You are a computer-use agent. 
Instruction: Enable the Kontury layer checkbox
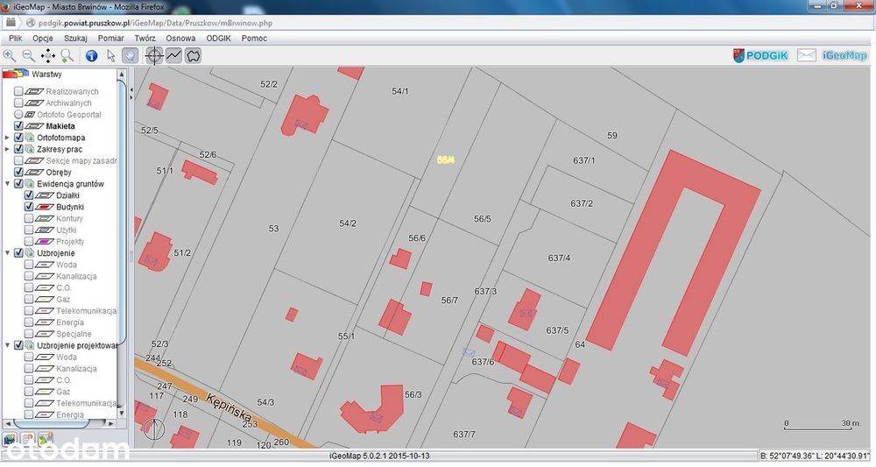pos(29,218)
